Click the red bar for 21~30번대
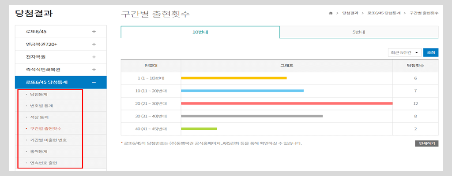 tap(287, 103)
